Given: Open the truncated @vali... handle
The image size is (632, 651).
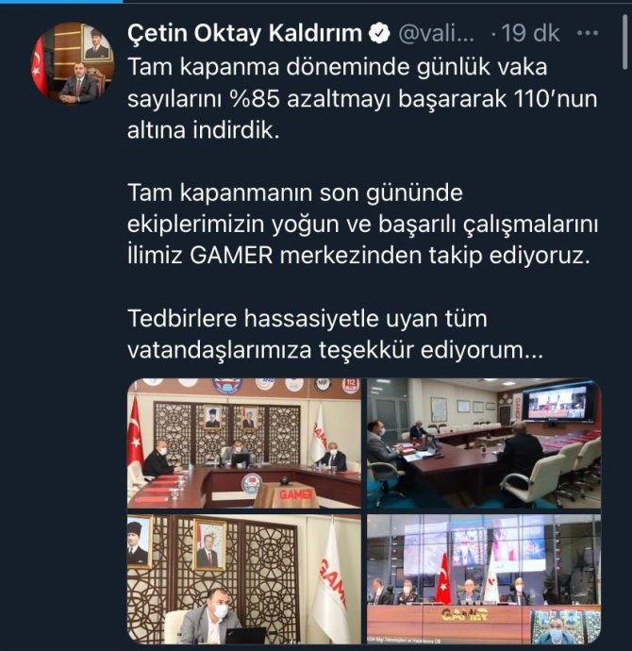Looking at the screenshot, I should (436, 34).
